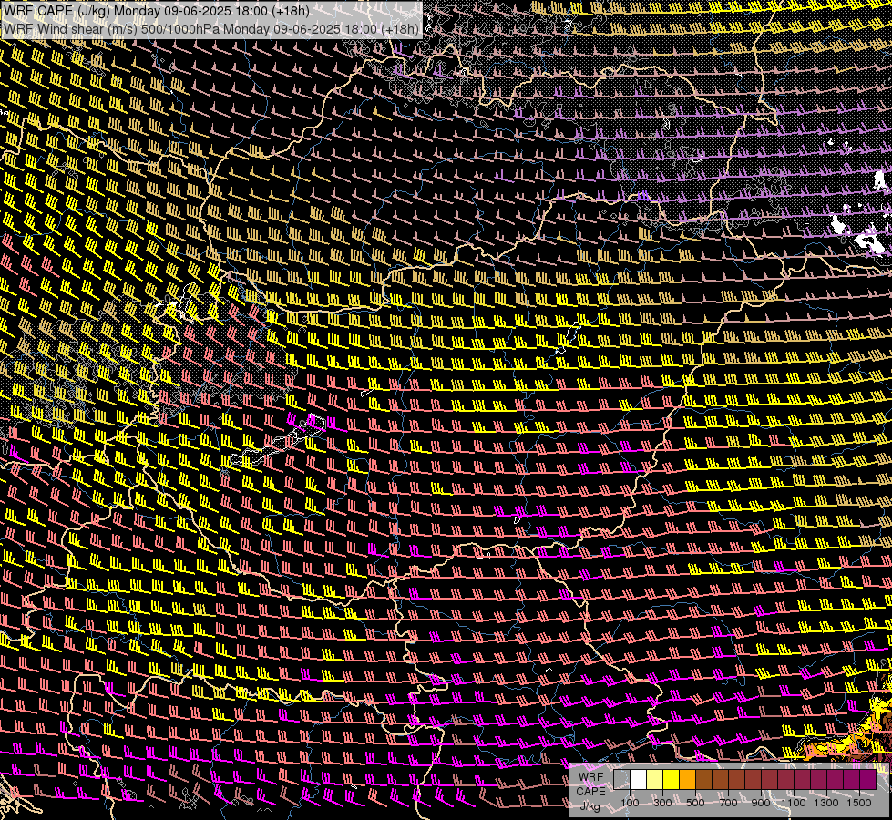Click the legend label WRF

pos(591,777)
